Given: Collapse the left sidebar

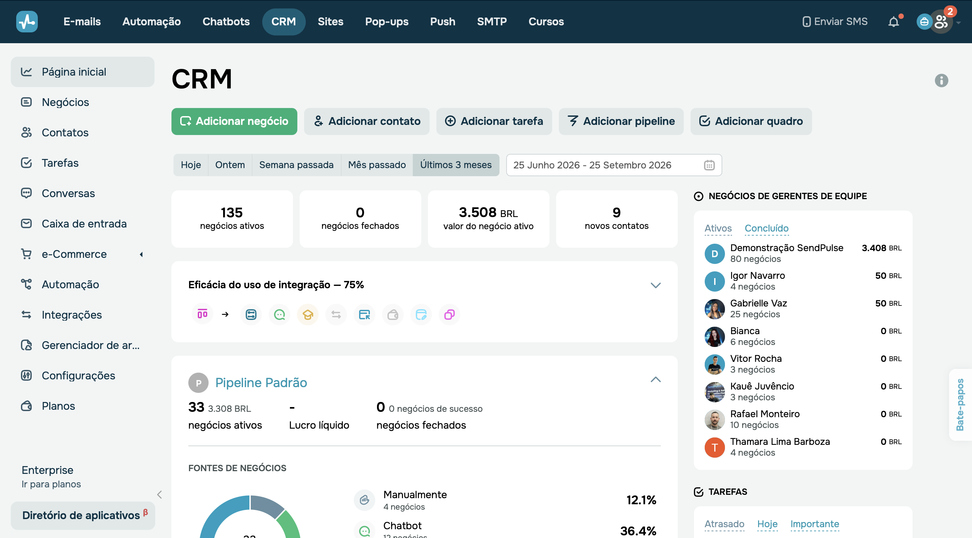Looking at the screenshot, I should (x=160, y=494).
